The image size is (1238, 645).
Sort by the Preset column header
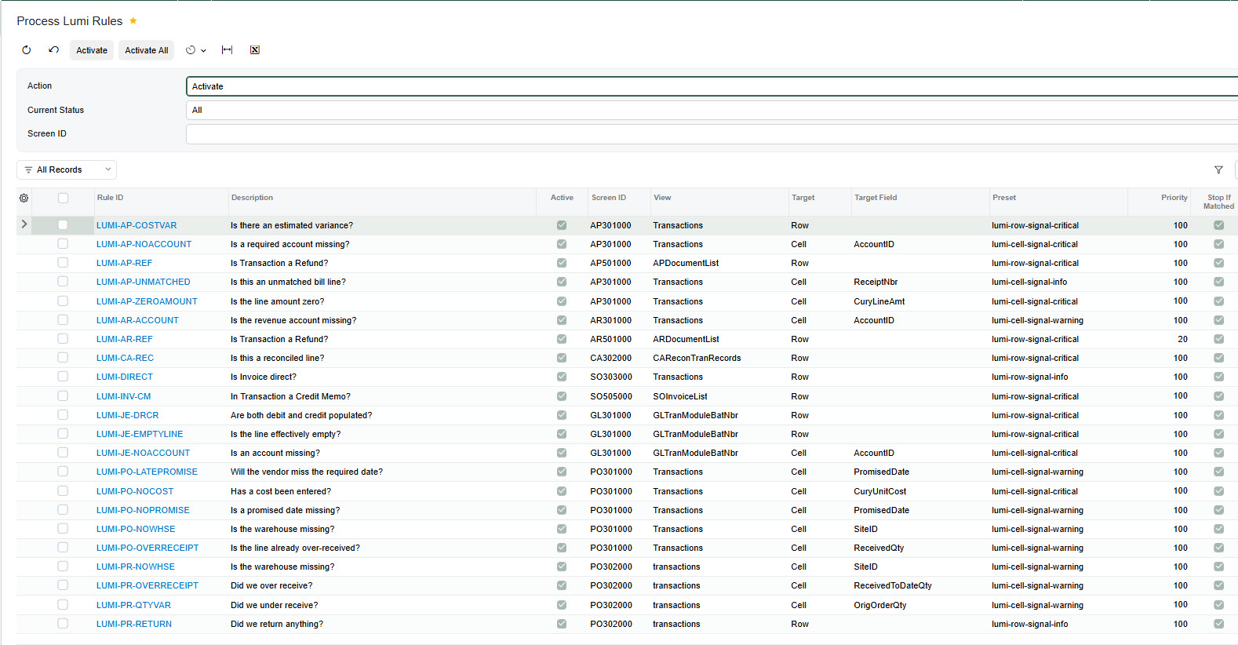(1004, 198)
